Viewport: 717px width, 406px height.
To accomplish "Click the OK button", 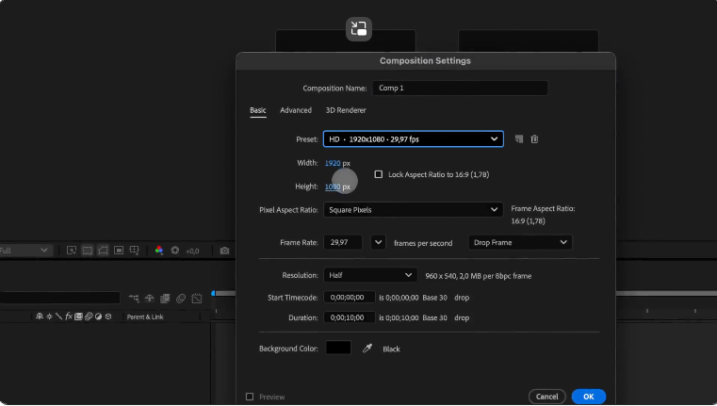I will pyautogui.click(x=589, y=397).
